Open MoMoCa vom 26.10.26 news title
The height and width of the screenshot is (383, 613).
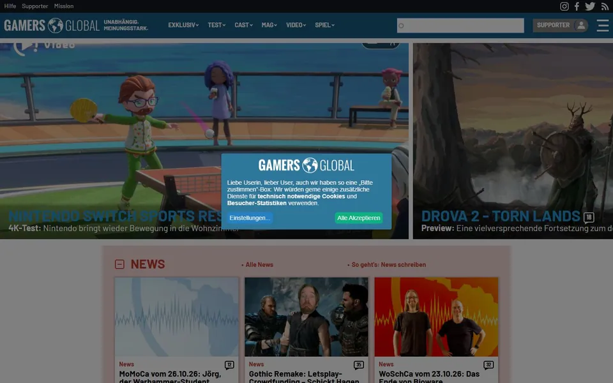tap(170, 377)
